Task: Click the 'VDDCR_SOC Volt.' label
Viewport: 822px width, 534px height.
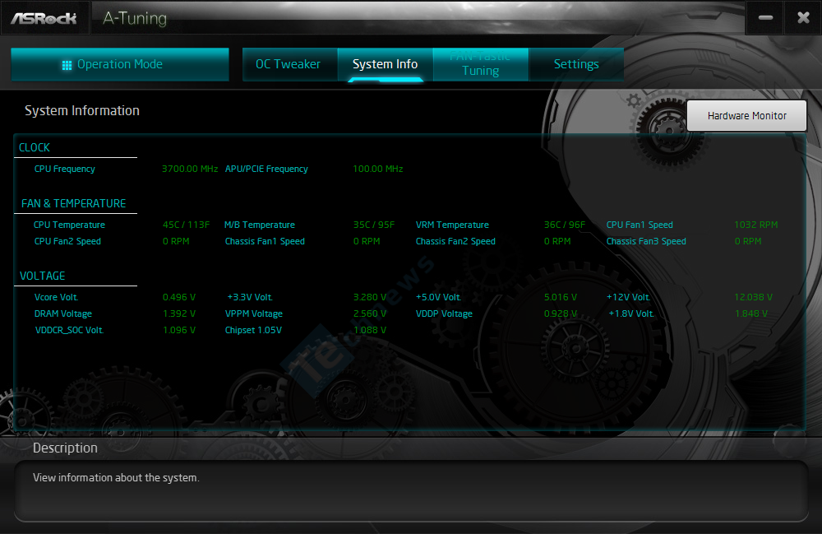Action: pyautogui.click(x=69, y=331)
